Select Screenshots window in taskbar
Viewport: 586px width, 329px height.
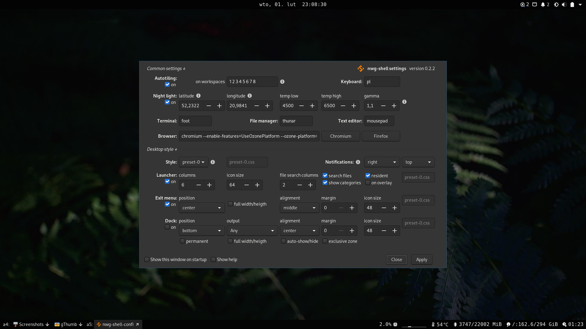[31, 324]
